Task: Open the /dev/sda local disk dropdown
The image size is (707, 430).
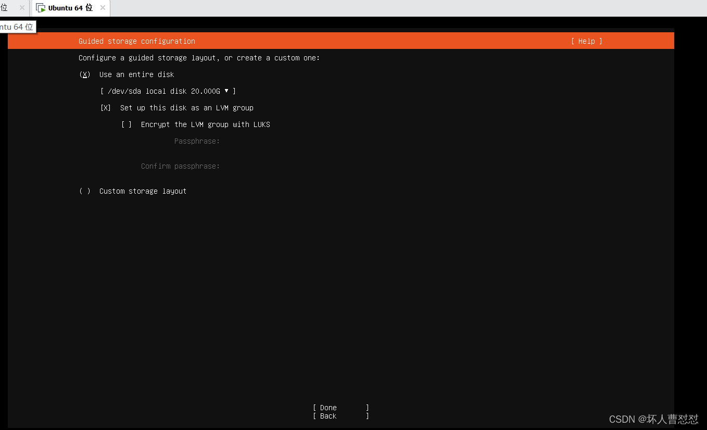Action: [x=168, y=91]
